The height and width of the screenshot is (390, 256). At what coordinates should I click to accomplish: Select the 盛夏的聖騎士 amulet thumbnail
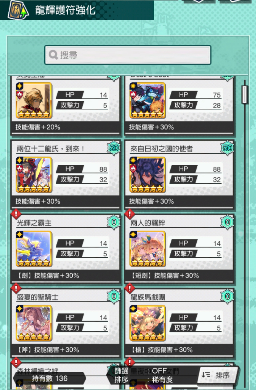tap(34, 323)
